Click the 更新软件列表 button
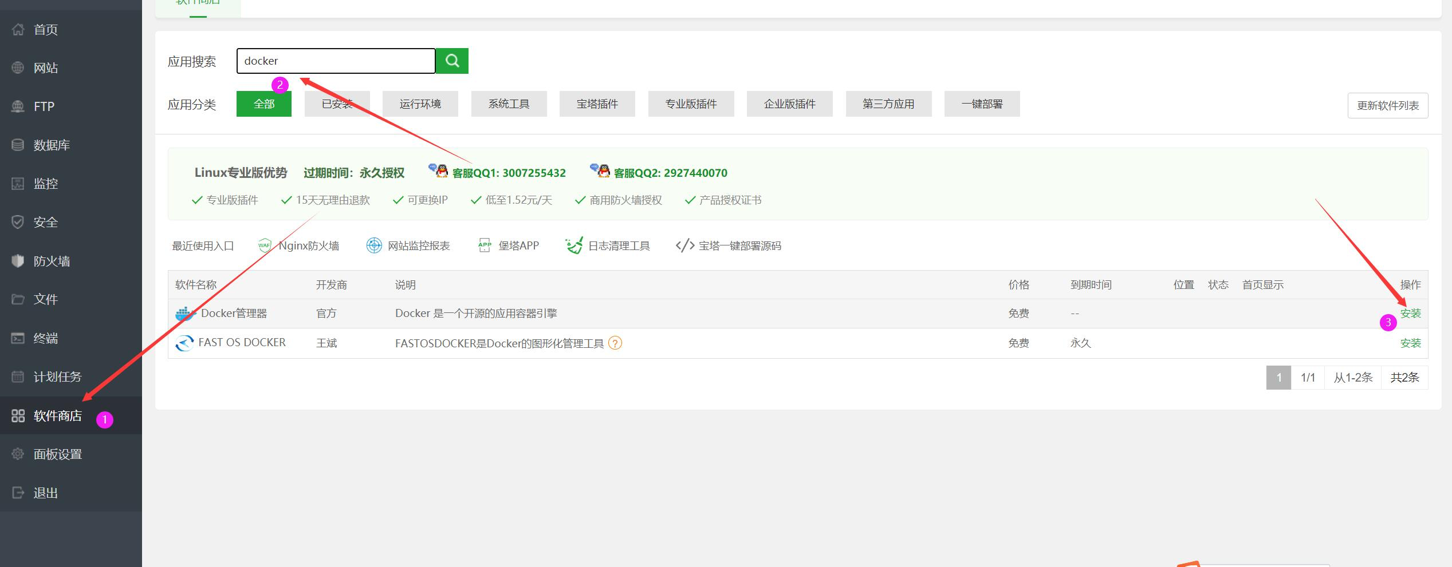 click(1388, 105)
